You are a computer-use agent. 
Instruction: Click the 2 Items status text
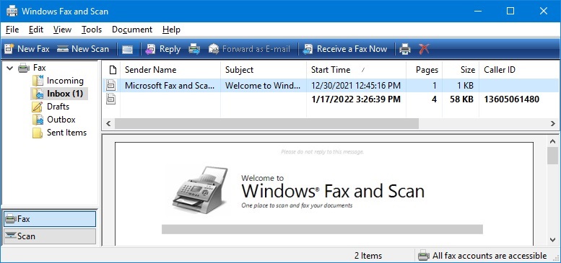coord(368,256)
